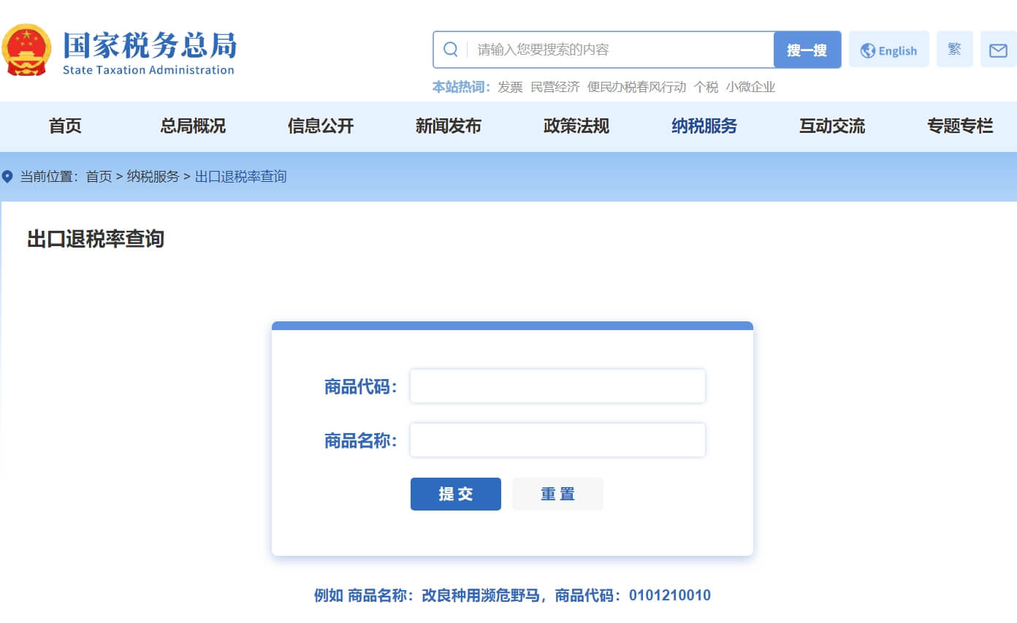Select 政策法规 in the navigation bar
This screenshot has width=1017, height=623.
[x=576, y=126]
